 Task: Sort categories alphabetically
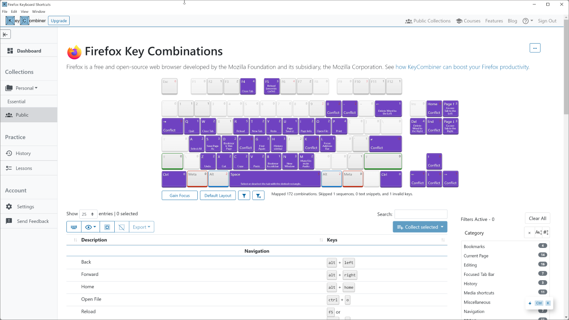pyautogui.click(x=538, y=233)
